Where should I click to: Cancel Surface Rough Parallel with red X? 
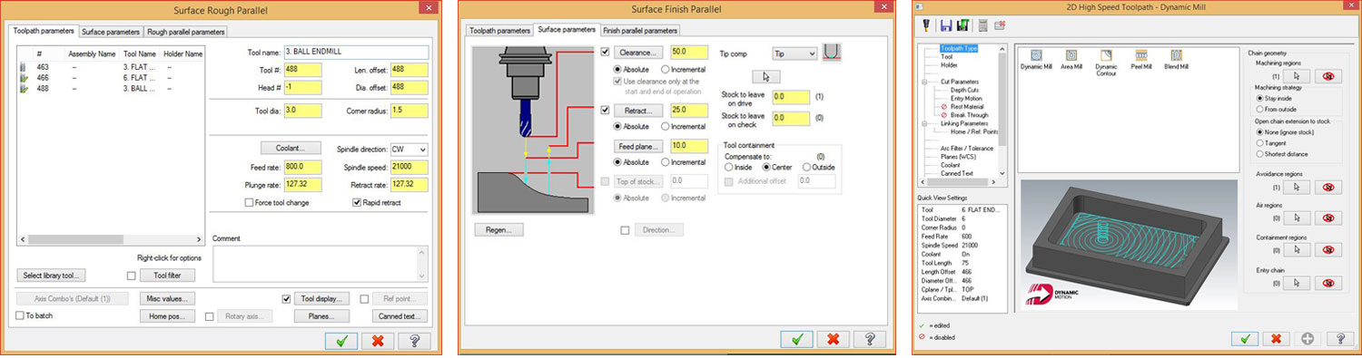pyautogui.click(x=378, y=341)
